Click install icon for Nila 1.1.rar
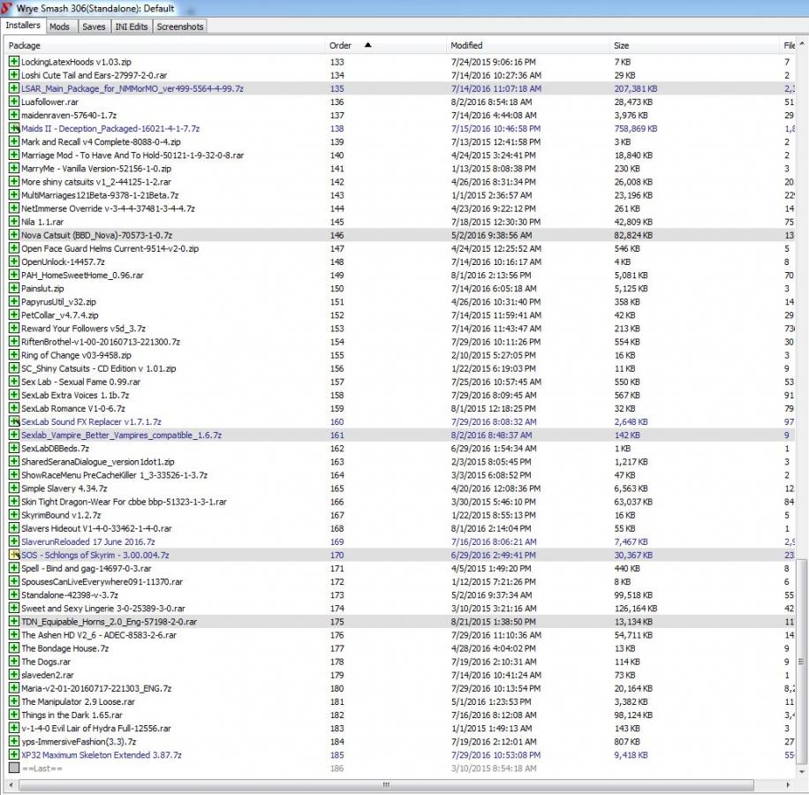The height and width of the screenshot is (795, 809). [14, 222]
